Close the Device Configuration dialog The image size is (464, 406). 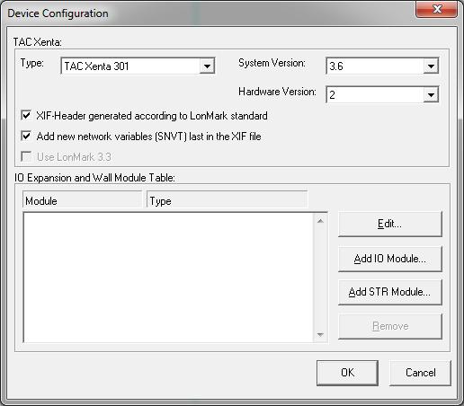point(437,9)
